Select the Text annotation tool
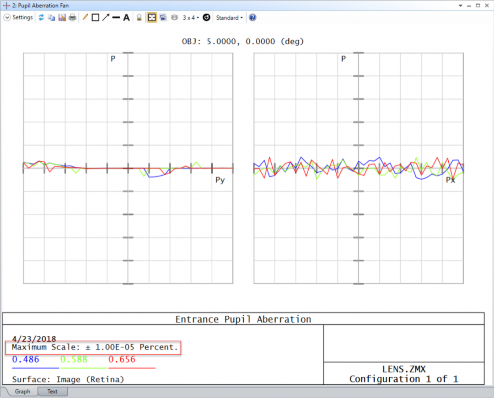 (126, 17)
